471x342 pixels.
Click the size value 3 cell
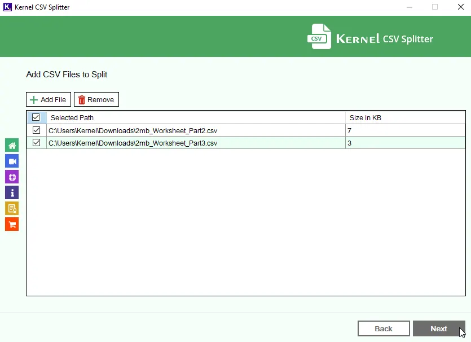coord(405,143)
